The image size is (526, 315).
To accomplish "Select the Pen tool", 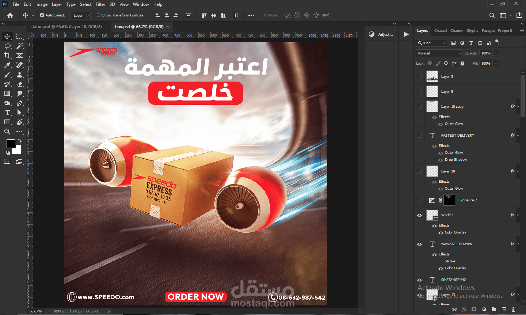I will coord(19,103).
